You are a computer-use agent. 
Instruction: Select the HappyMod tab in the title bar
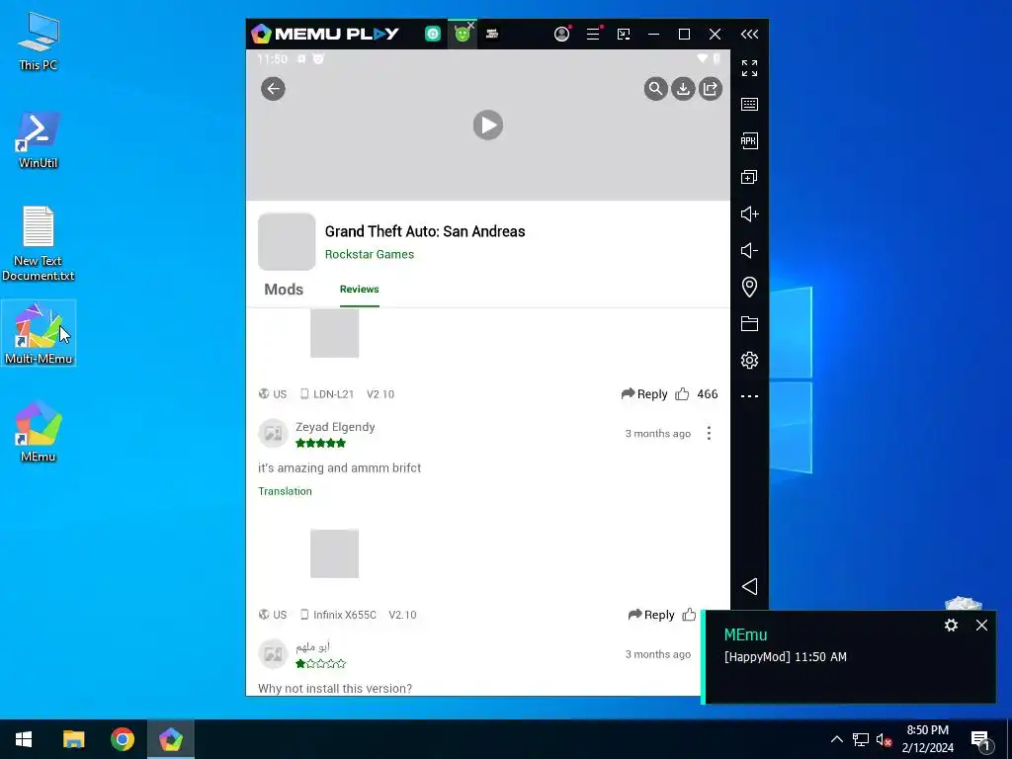462,35
